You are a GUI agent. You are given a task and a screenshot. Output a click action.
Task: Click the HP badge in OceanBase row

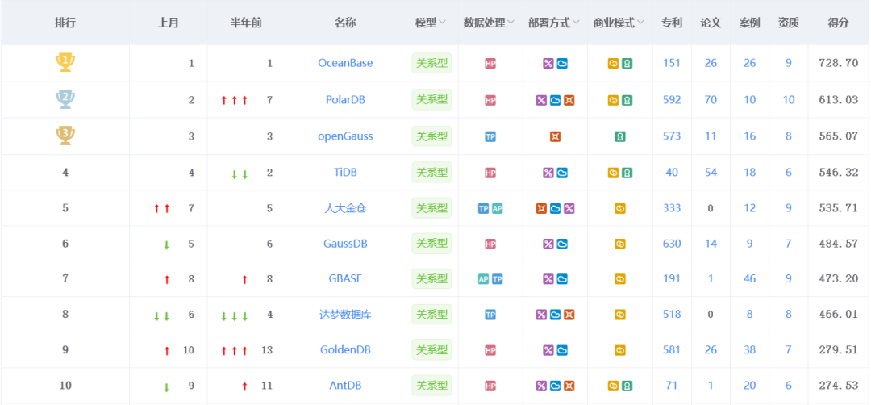pos(490,64)
